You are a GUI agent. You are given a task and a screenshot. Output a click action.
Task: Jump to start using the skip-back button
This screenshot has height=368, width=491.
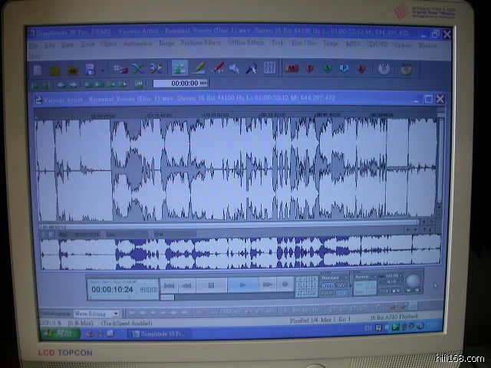click(169, 285)
